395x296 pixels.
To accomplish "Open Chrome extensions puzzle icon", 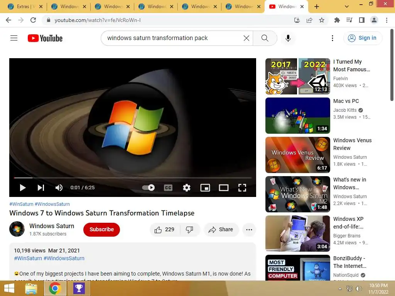I will 337,20.
